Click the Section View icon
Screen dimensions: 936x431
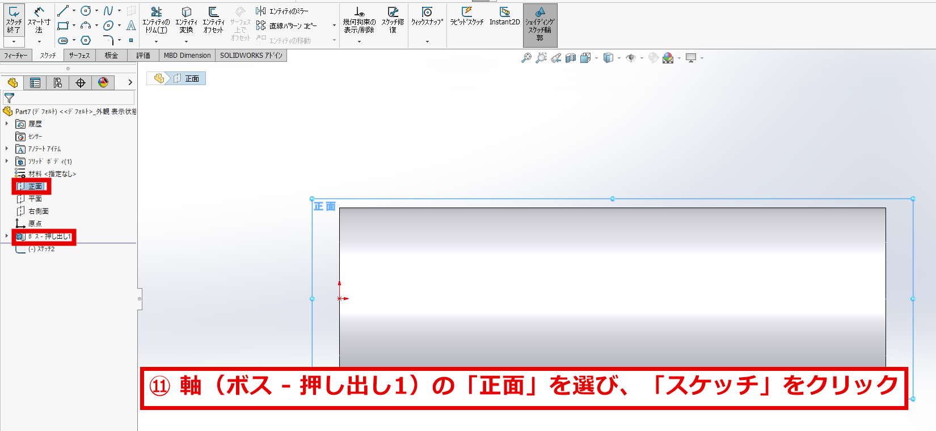tap(571, 58)
